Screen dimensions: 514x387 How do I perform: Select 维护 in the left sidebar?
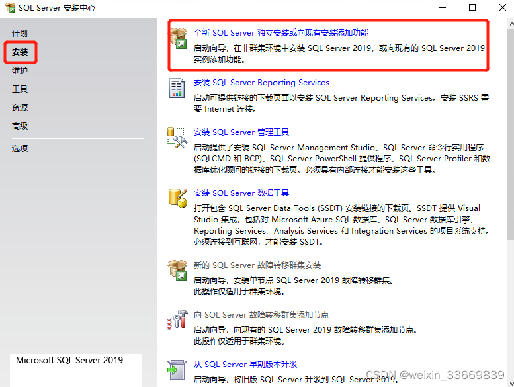click(x=20, y=70)
